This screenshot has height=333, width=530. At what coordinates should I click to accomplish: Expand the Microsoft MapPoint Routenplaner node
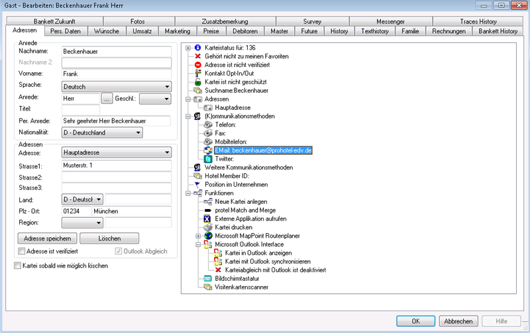[198, 236]
